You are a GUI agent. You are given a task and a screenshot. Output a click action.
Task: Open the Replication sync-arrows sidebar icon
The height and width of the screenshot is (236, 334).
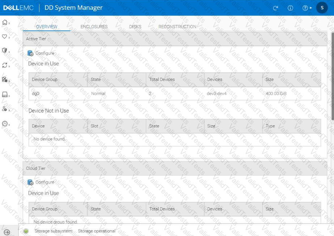[x=5, y=65]
